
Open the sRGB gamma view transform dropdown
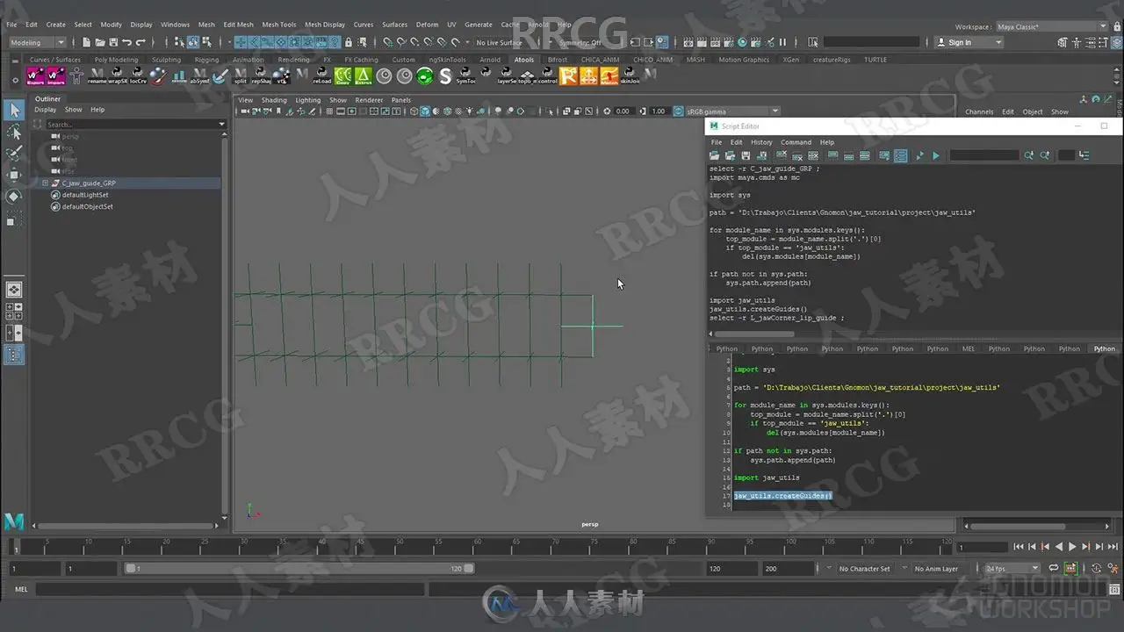point(727,111)
